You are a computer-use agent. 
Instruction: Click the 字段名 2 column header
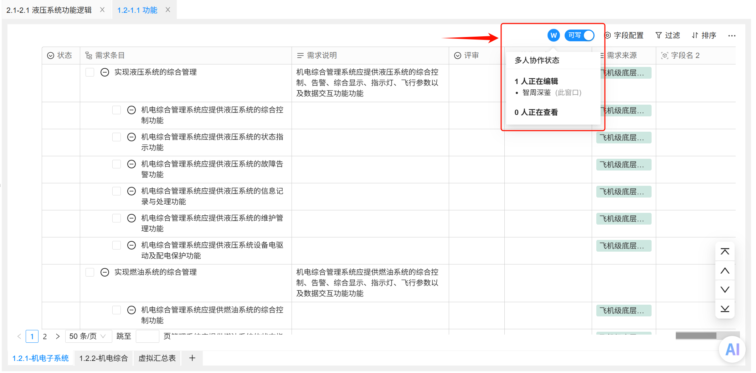695,55
